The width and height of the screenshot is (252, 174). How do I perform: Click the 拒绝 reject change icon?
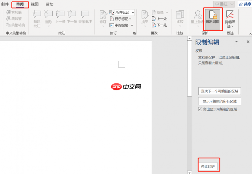coord(154,12)
